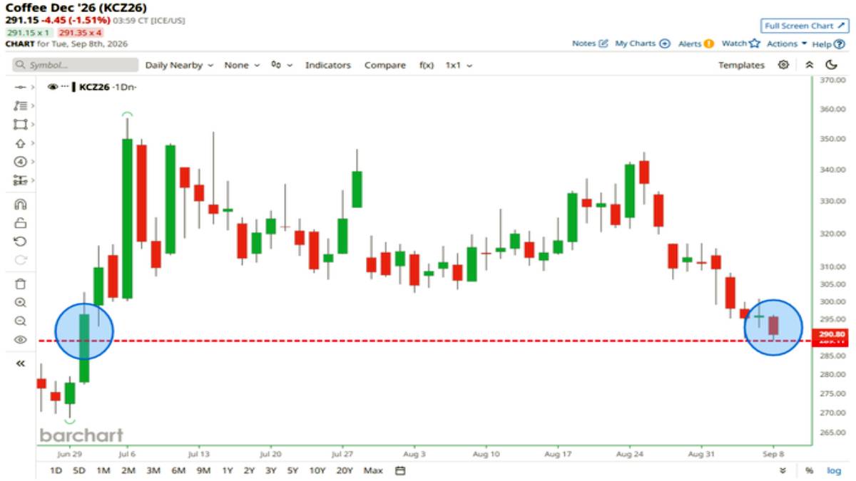Image resolution: width=856 pixels, height=481 pixels.
Task: Select the arrow marker tool
Action: point(20,143)
